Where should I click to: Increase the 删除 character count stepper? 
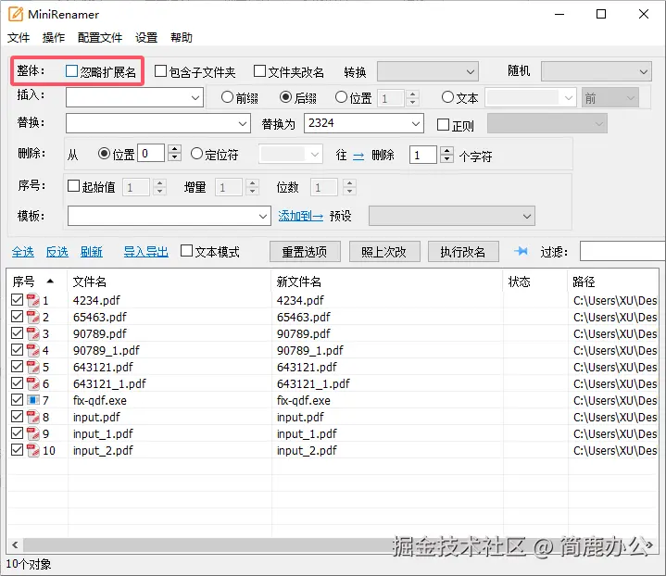point(446,150)
